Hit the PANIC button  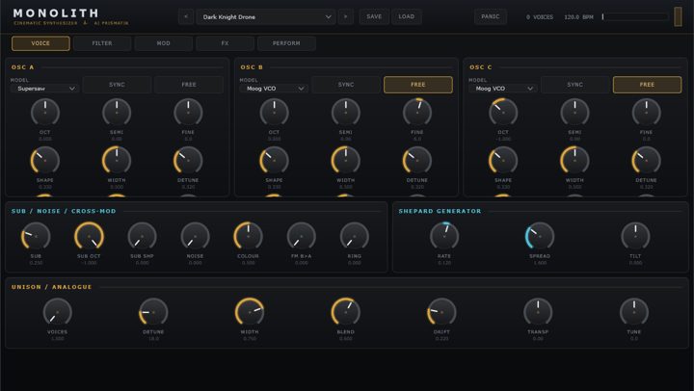491,16
